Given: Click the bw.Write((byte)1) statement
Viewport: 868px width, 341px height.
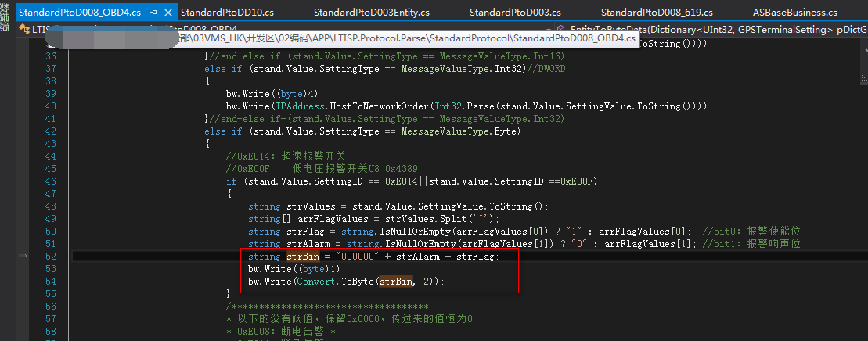Looking at the screenshot, I should [297, 269].
